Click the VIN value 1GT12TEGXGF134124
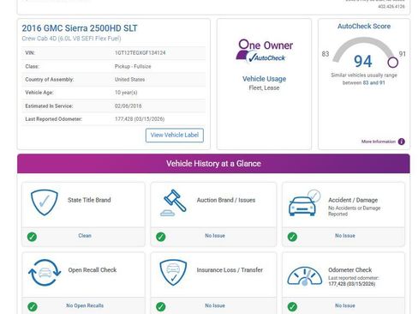418x314 pixels. click(x=140, y=53)
